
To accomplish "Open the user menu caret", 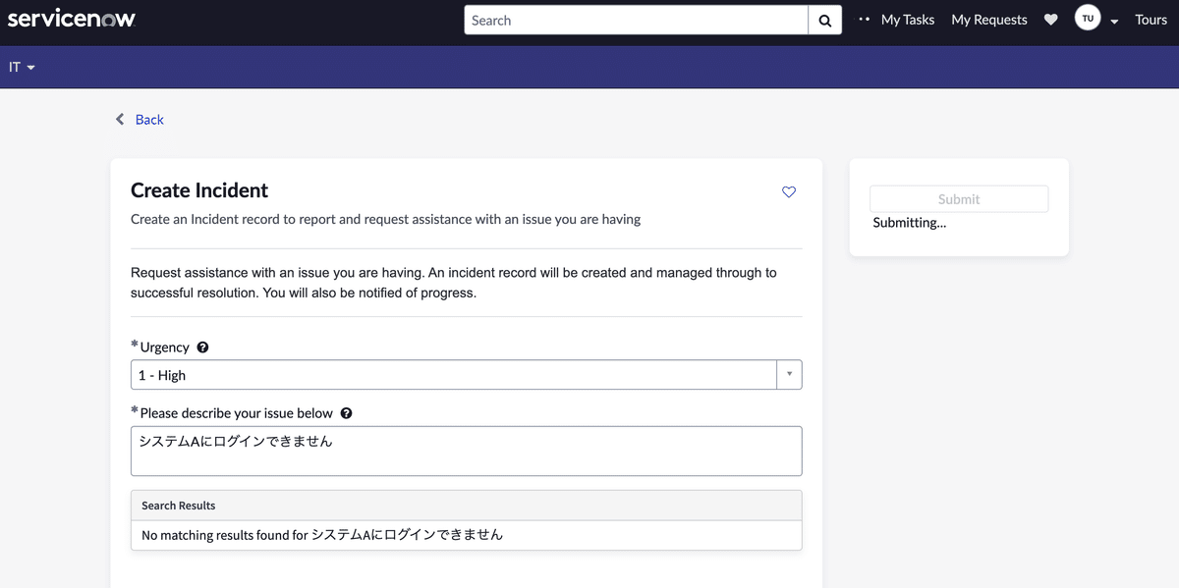I will 1114,22.
